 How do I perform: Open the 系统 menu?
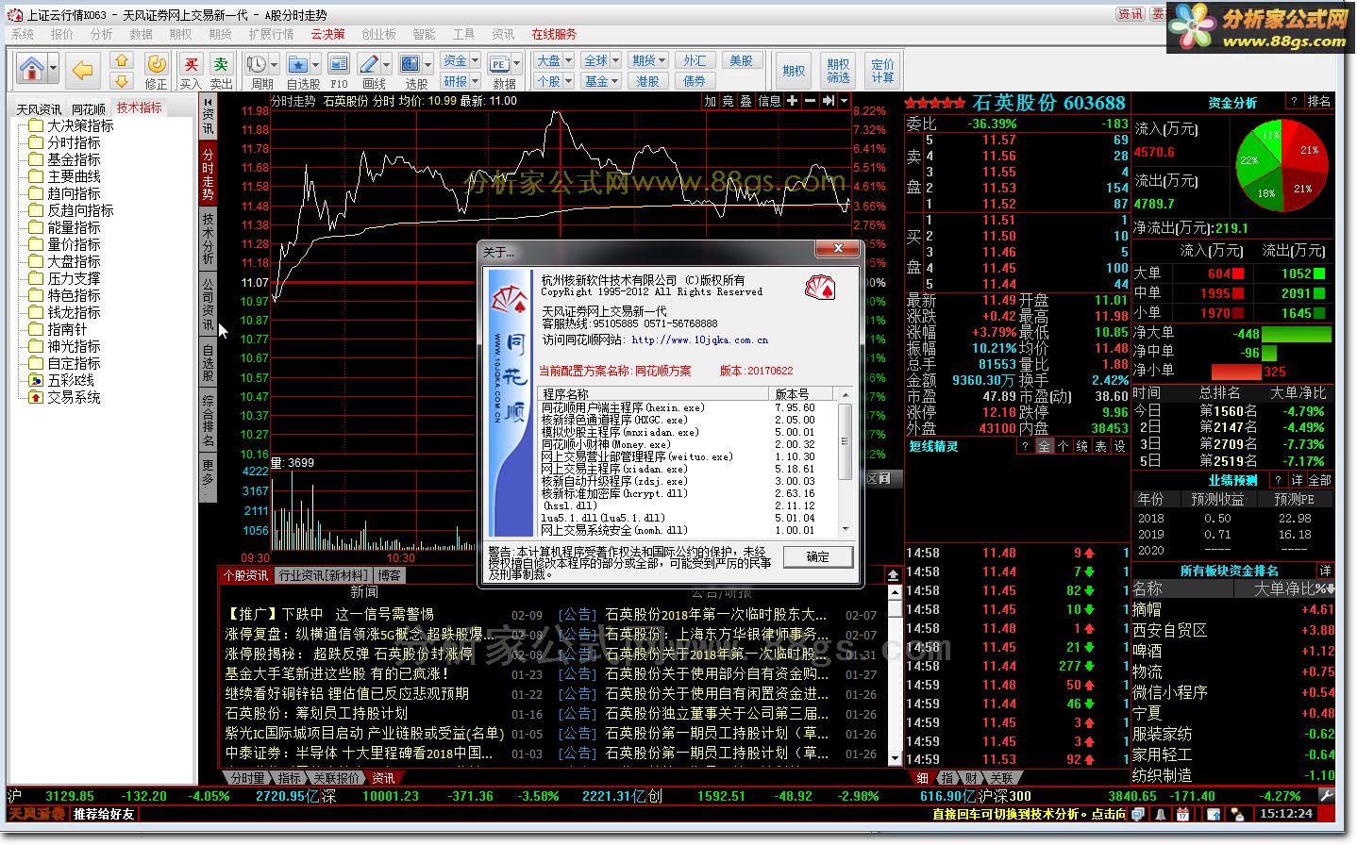click(x=22, y=34)
